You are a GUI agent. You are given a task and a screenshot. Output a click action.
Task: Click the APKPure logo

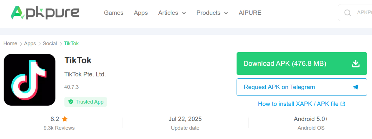point(45,13)
